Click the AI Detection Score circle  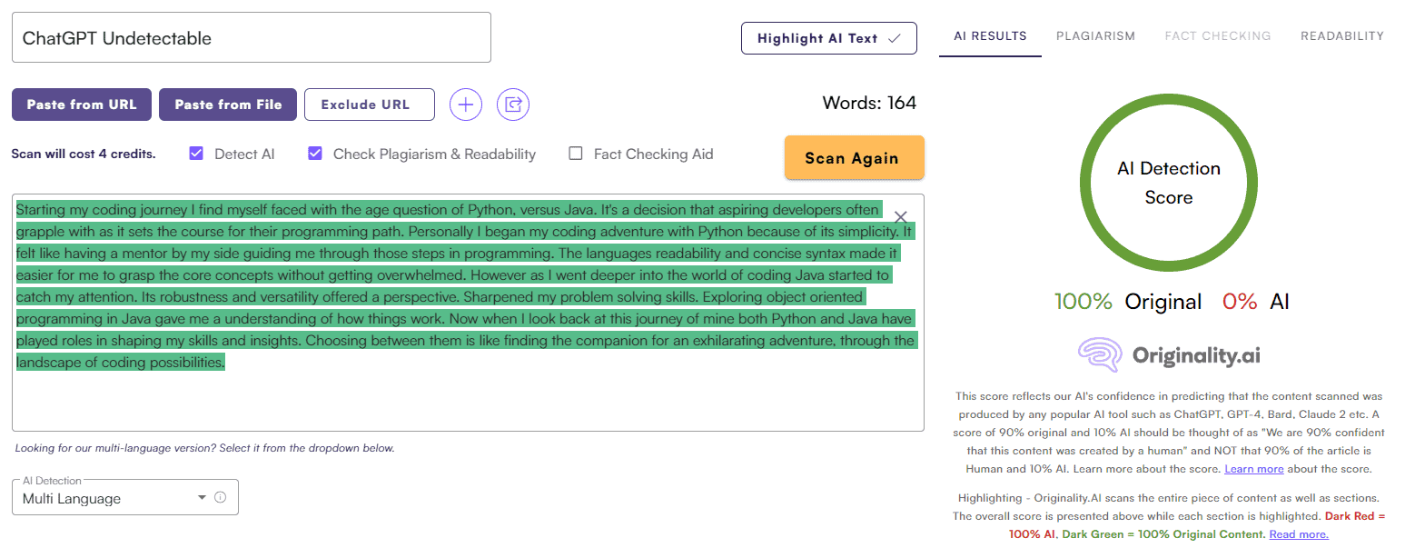point(1169,183)
